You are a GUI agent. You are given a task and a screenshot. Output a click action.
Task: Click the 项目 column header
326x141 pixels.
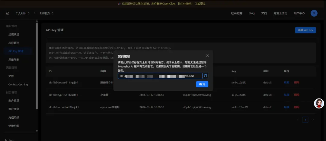pos(266,71)
